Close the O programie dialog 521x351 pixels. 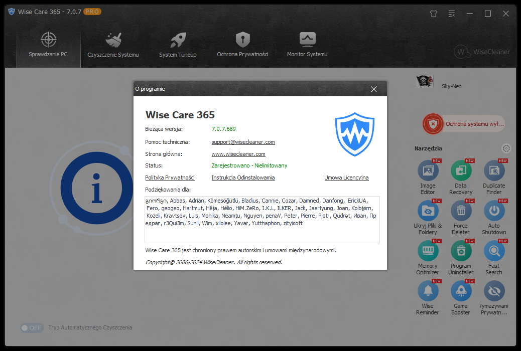(x=374, y=89)
